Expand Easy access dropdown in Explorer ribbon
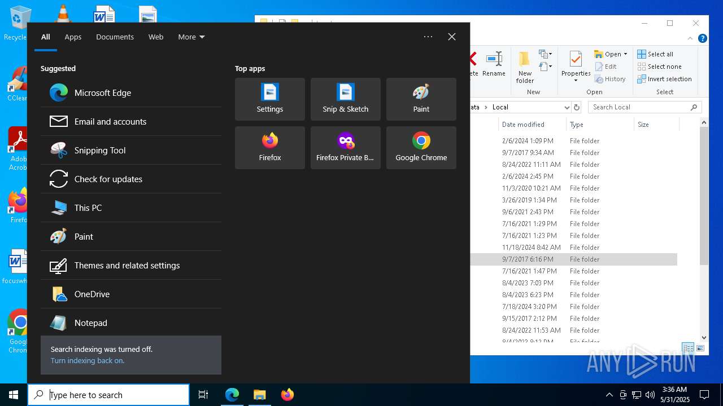Viewport: 723px width, 406px height. pyautogui.click(x=545, y=67)
